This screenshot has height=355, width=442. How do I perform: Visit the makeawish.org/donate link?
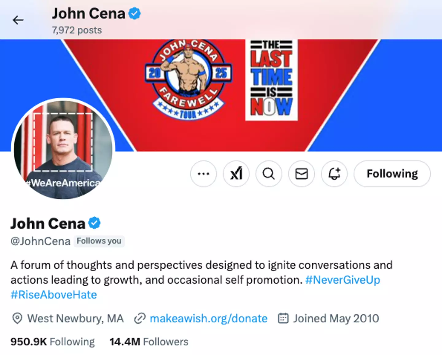[208, 318]
